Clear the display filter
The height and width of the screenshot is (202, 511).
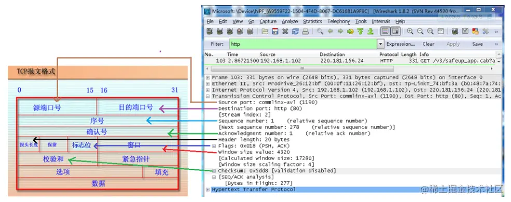(428, 44)
